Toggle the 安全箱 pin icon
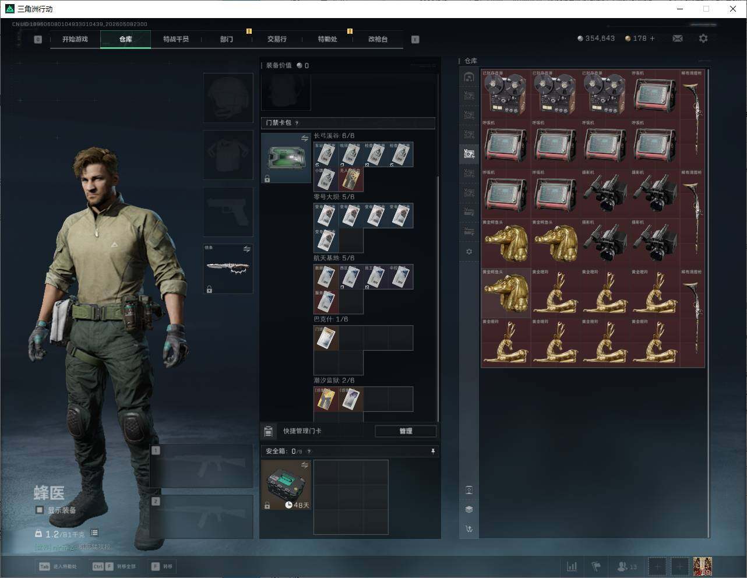 click(432, 451)
